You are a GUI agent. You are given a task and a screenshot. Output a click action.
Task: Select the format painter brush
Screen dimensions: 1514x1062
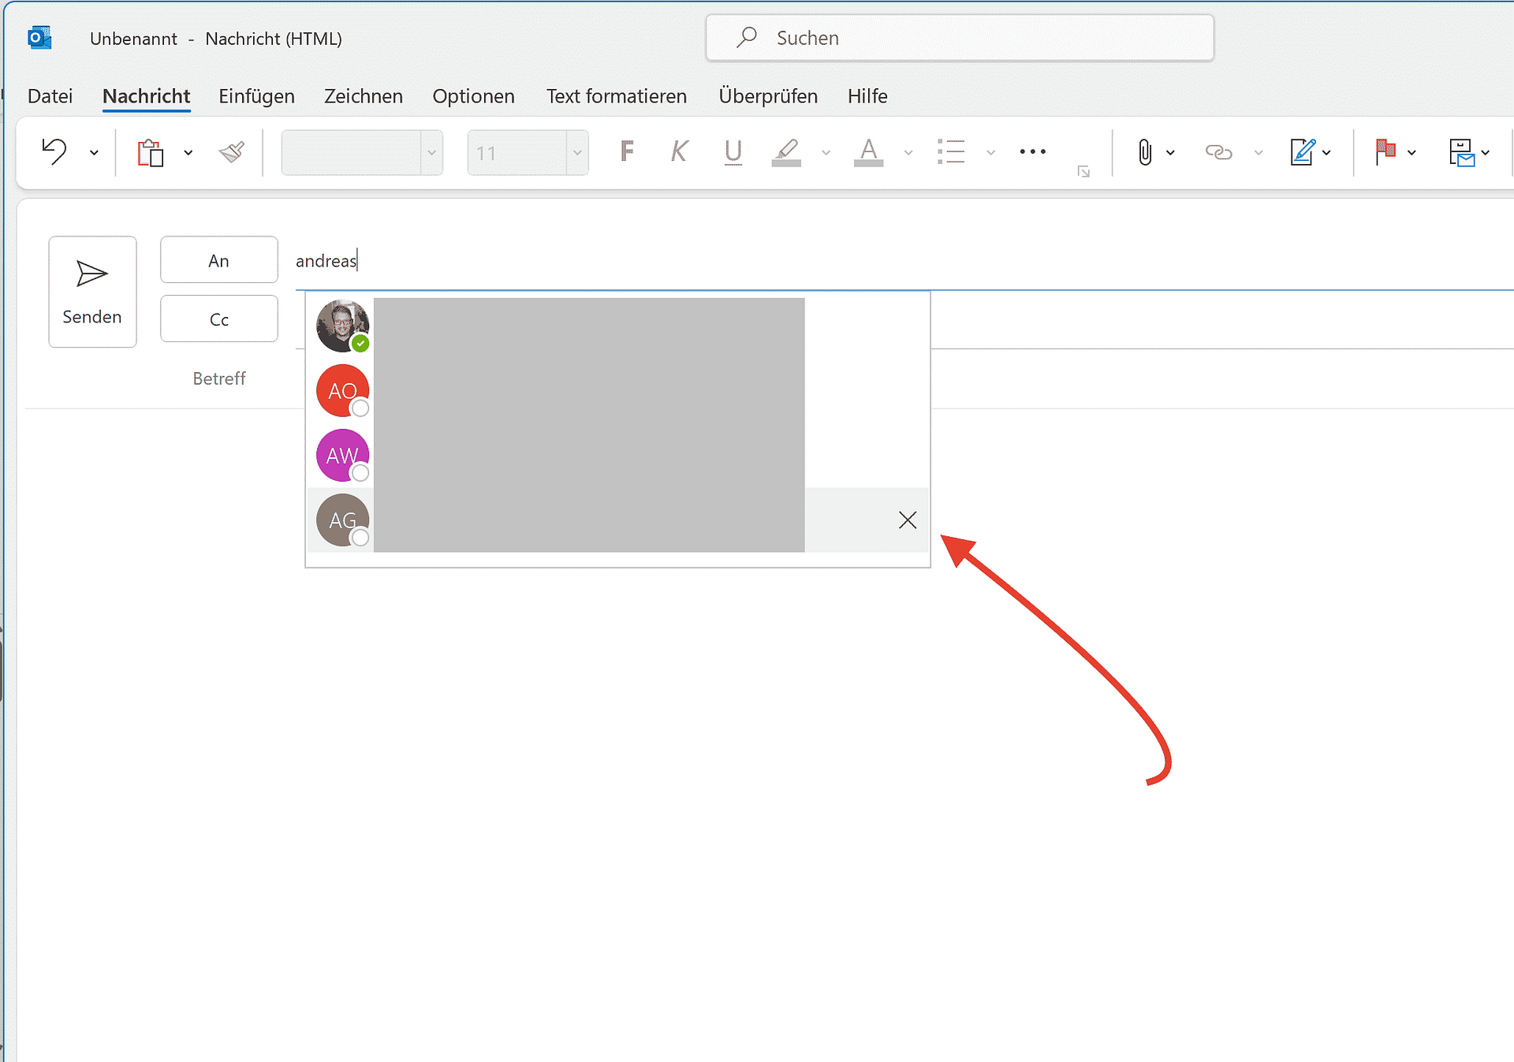(232, 151)
